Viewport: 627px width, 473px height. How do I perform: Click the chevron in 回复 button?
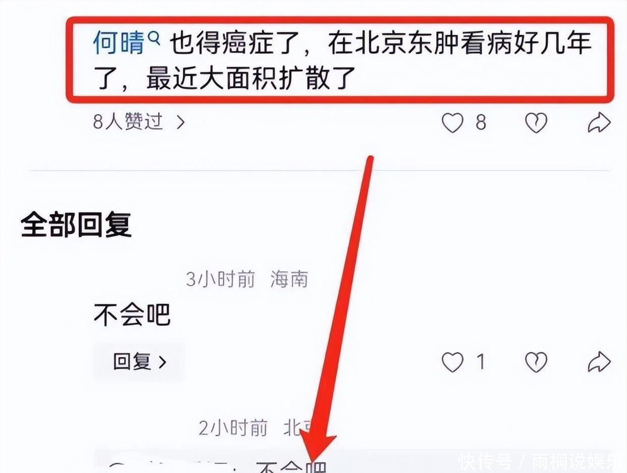(x=162, y=362)
